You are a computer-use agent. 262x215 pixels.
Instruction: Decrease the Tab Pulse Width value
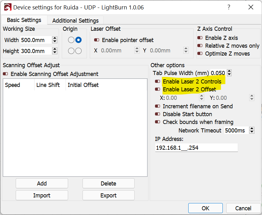(229, 75)
